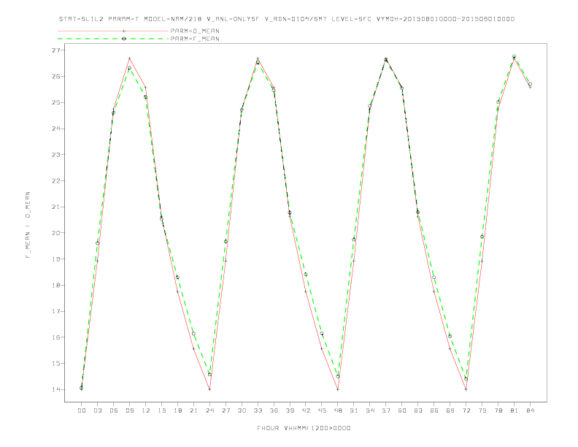
Task: Click x-axis hour label 69
Action: (450, 410)
